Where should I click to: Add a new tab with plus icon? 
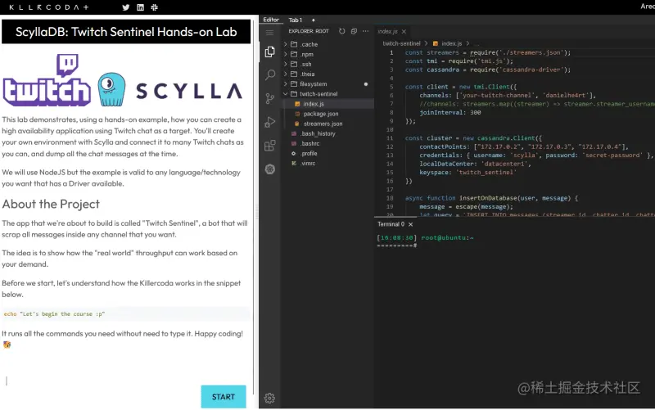pyautogui.click(x=314, y=20)
